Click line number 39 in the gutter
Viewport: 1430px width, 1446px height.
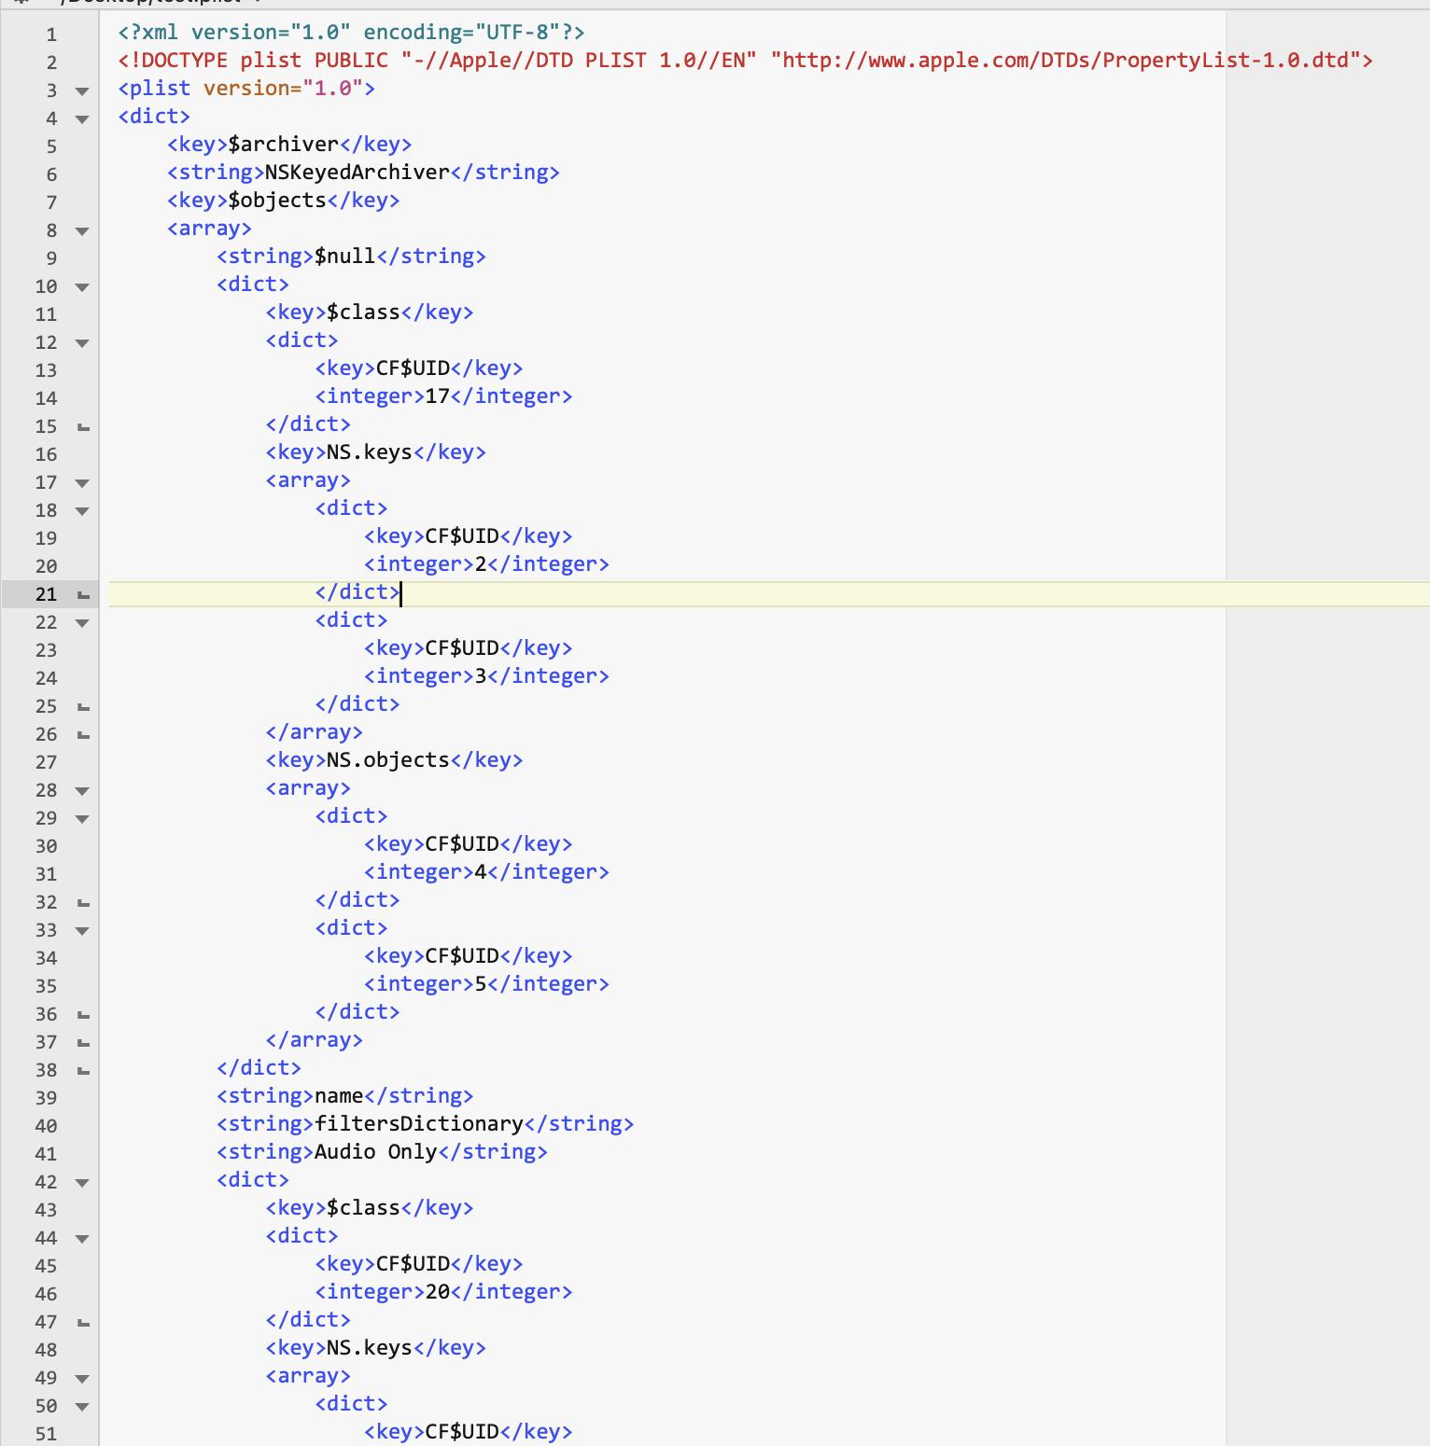click(46, 1098)
